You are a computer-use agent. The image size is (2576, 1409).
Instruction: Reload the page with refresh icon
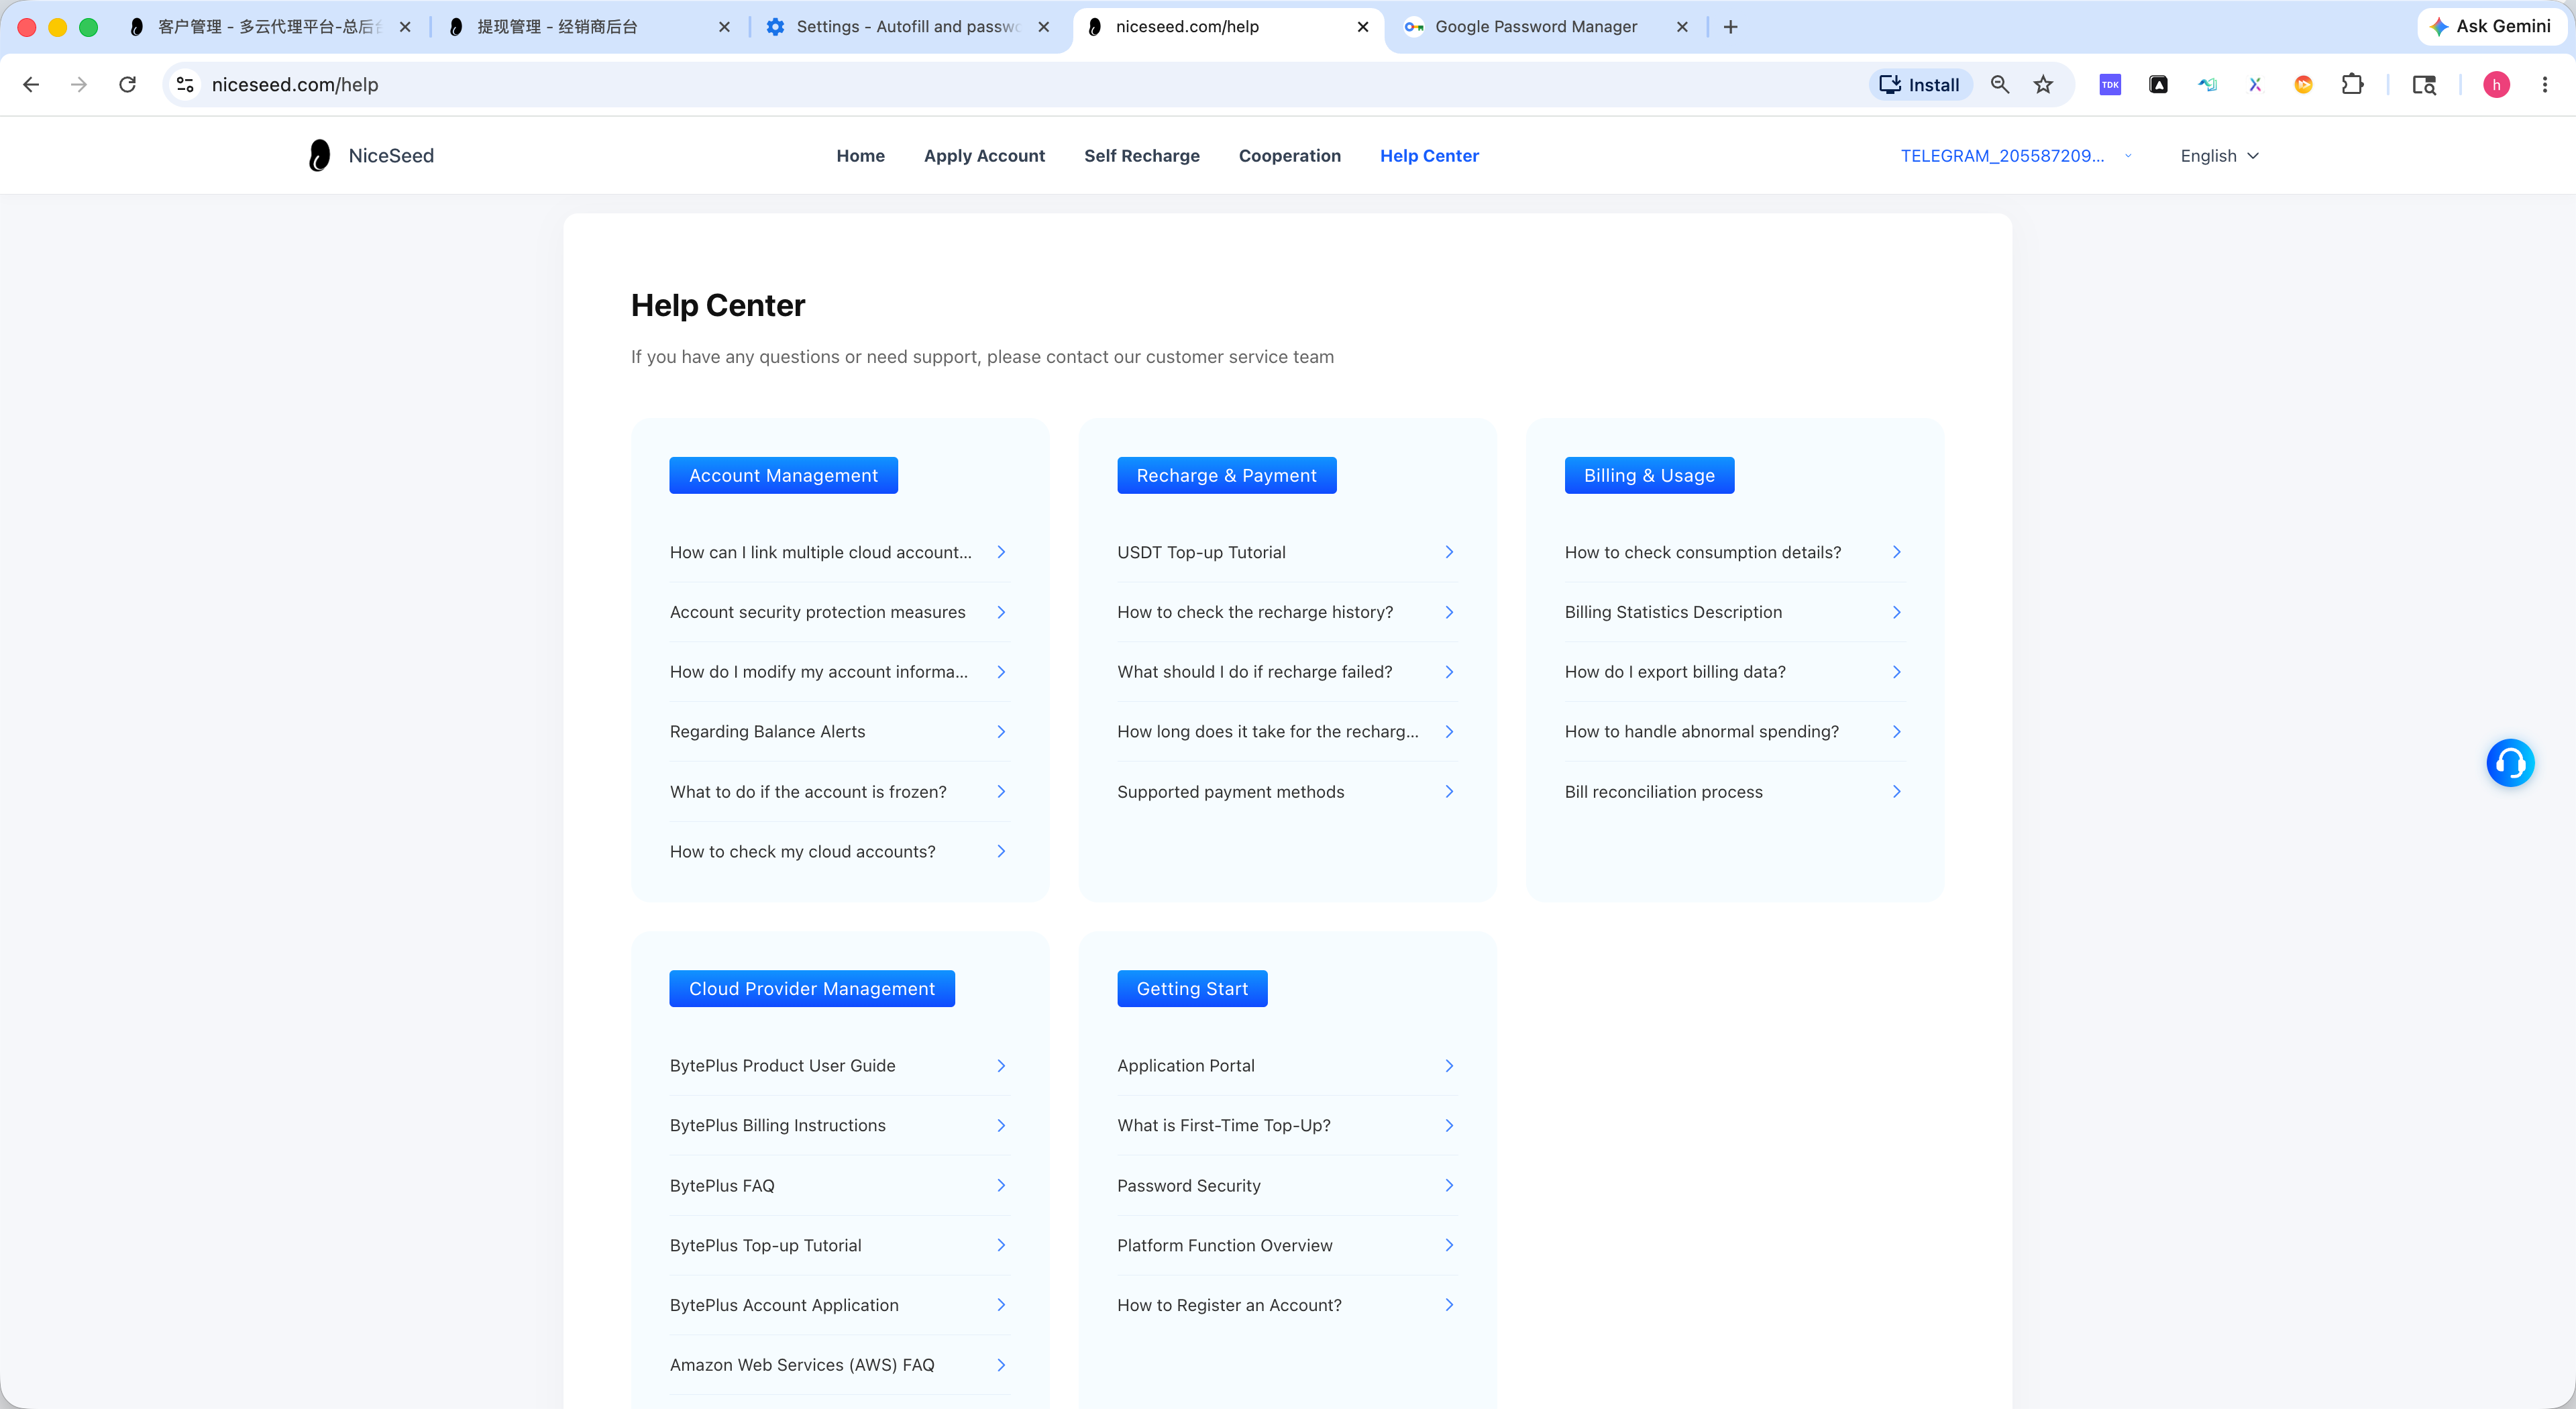click(x=127, y=85)
